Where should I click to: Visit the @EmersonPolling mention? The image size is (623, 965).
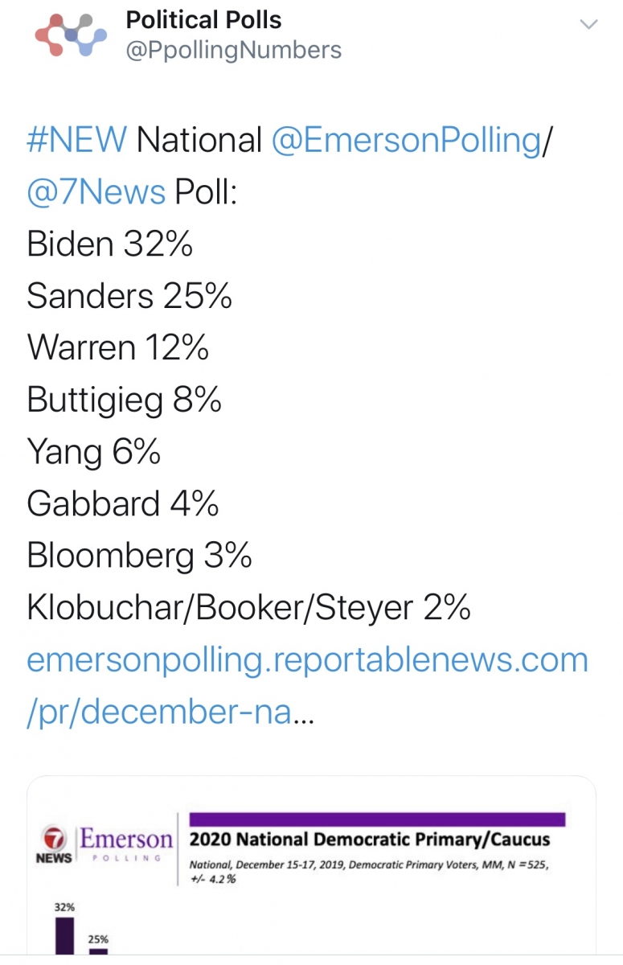click(x=407, y=142)
